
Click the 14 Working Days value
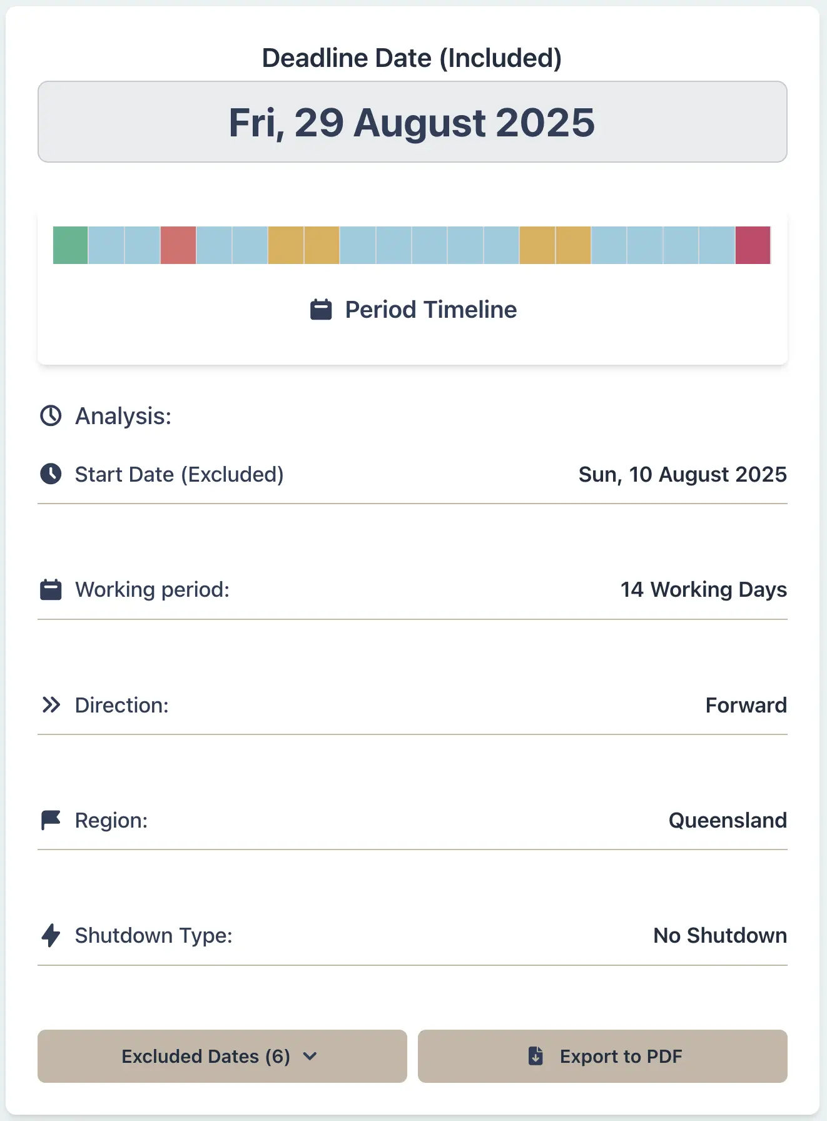click(x=703, y=588)
